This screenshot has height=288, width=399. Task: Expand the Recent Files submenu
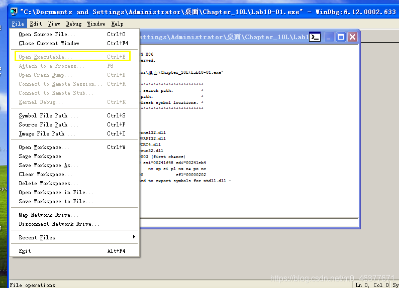point(74,237)
